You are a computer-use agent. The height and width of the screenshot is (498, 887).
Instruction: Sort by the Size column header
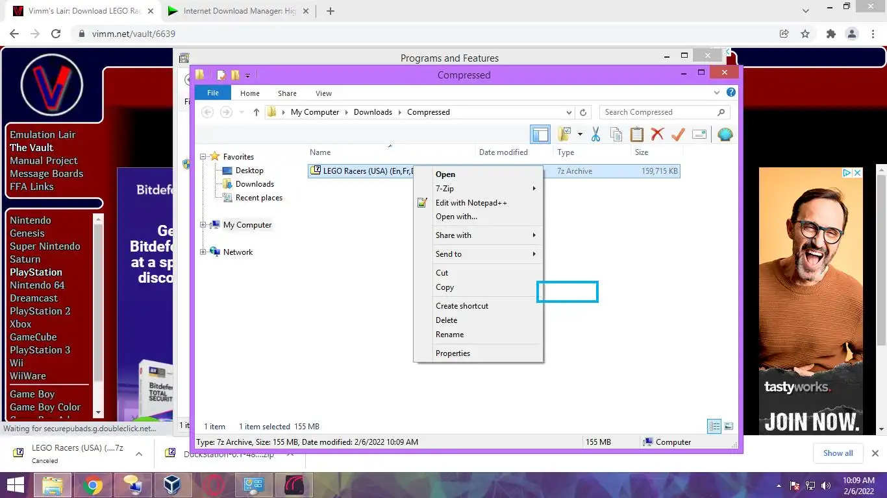click(x=656, y=152)
